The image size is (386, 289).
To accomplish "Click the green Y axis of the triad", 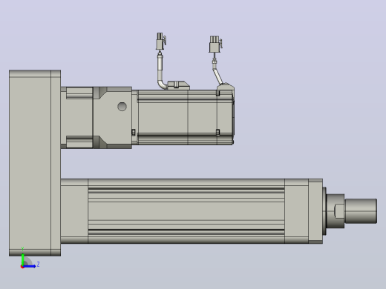I will (22, 259).
